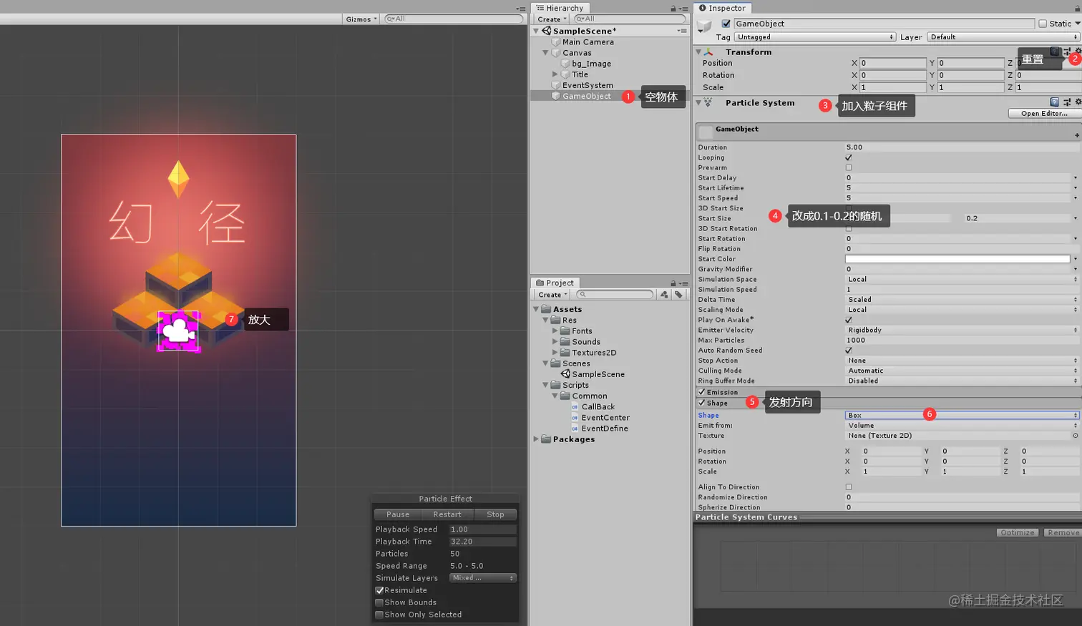
Task: Open Particle System gear settings menu
Action: tap(1078, 102)
